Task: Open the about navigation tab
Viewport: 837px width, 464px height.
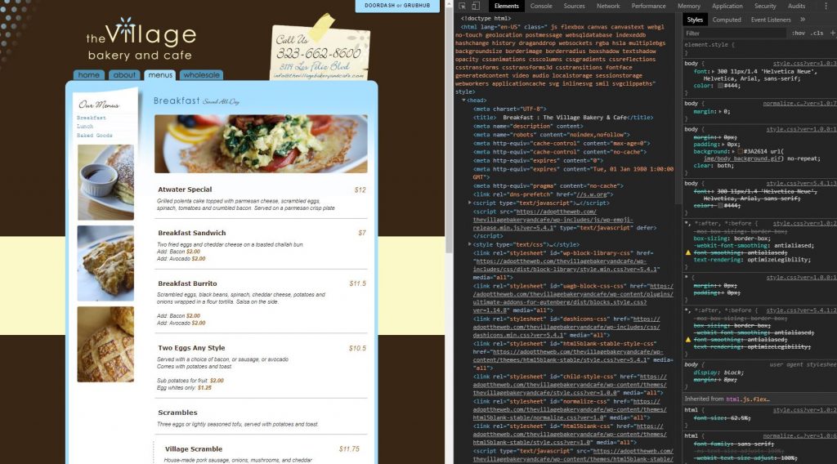Action: (x=124, y=75)
